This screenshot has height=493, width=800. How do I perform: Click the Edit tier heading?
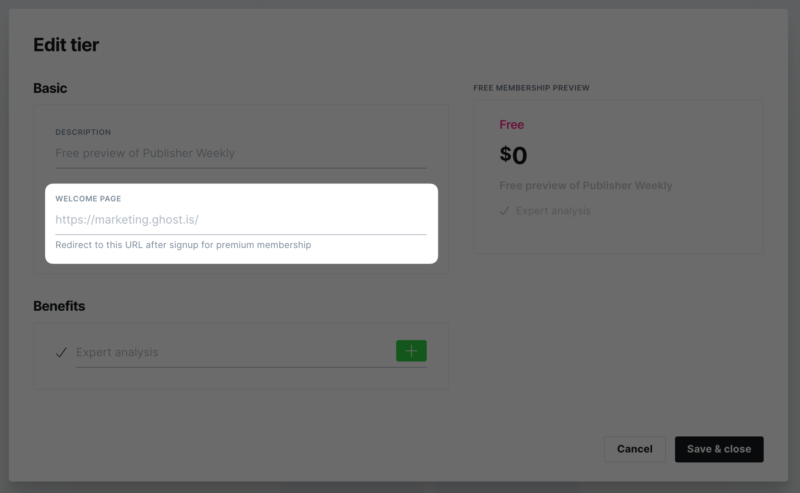[66, 45]
